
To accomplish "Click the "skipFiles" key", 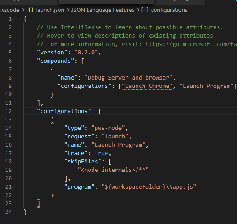I will 83,162.
